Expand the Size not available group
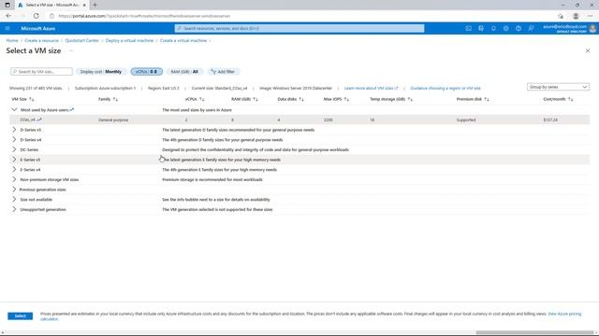Image resolution: width=599 pixels, height=336 pixels. (x=14, y=199)
